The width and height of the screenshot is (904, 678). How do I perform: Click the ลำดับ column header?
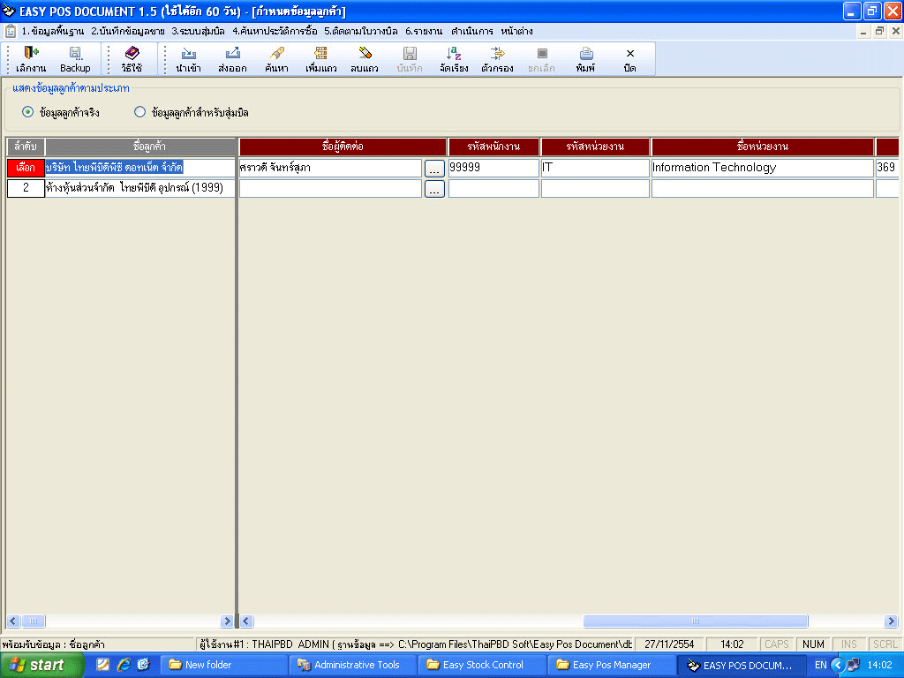point(26,147)
